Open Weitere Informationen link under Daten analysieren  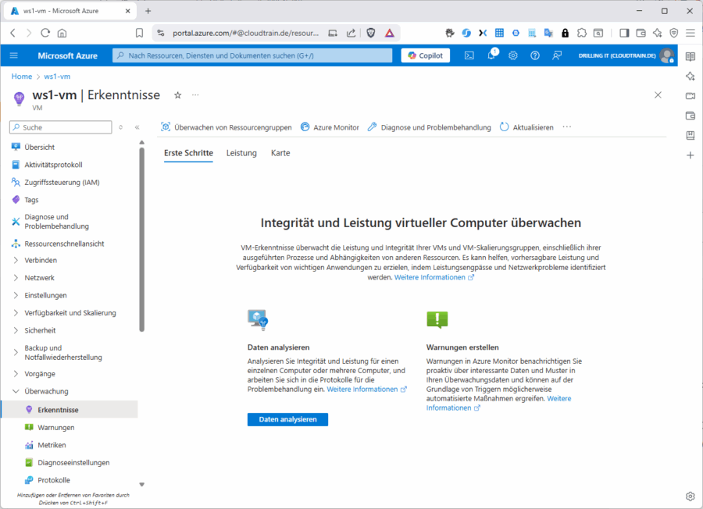[x=367, y=390]
